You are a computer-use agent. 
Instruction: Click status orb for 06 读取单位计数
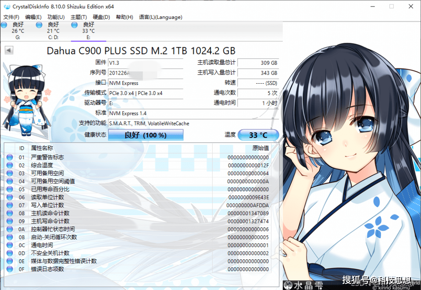pos(10,197)
